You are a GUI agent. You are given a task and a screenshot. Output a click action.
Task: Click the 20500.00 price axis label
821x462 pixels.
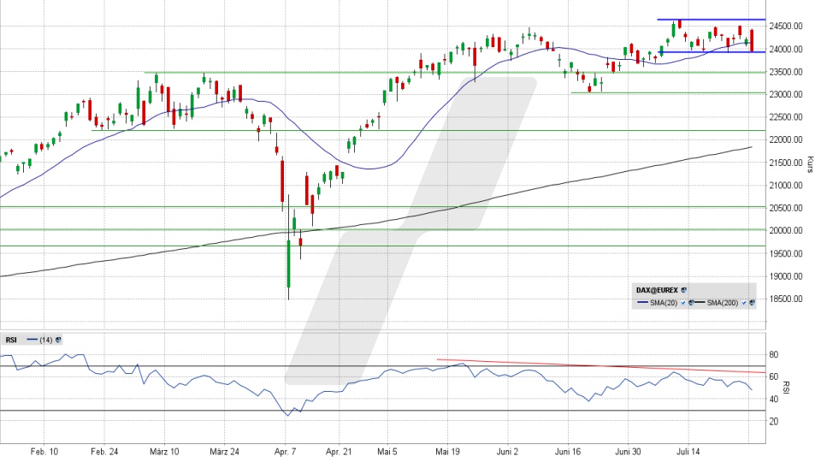tap(786, 208)
